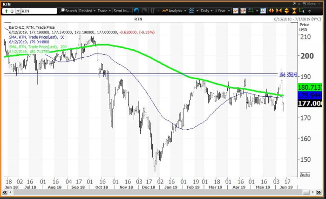Open the Analysis dropdown arrow
The image size is (326, 199).
click(185, 11)
